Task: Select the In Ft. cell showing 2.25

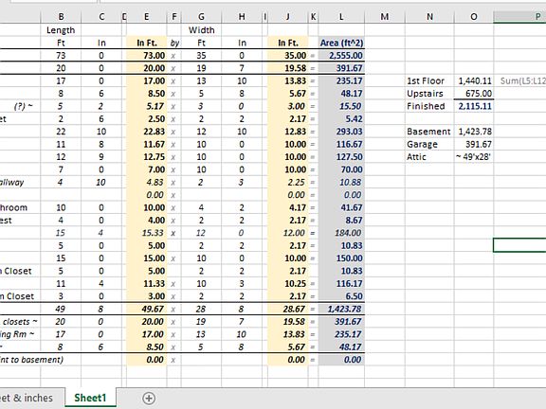Action: tap(287, 182)
